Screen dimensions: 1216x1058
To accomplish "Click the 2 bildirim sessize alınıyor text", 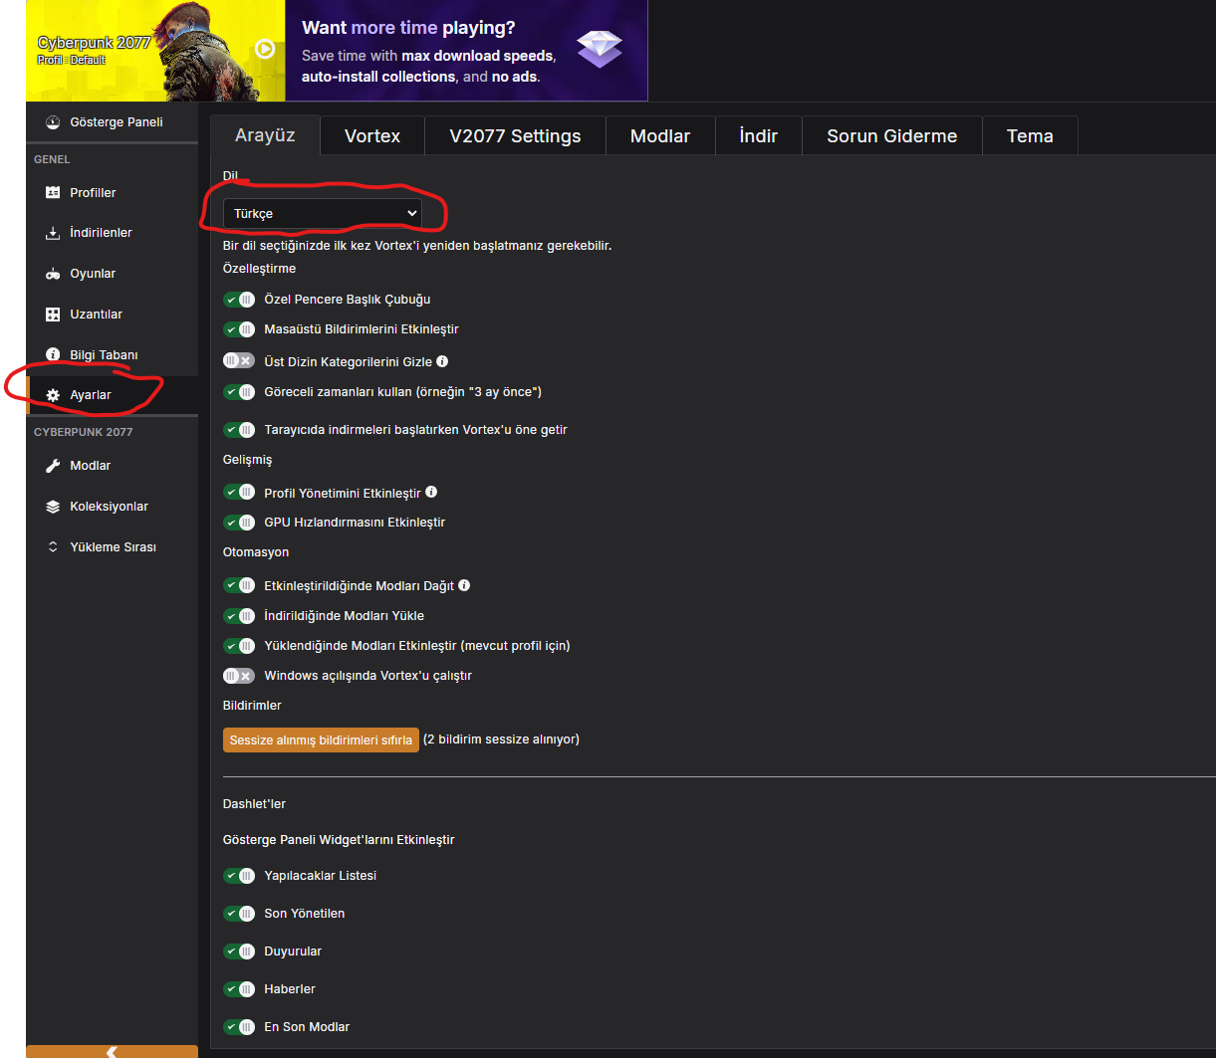I will point(501,740).
